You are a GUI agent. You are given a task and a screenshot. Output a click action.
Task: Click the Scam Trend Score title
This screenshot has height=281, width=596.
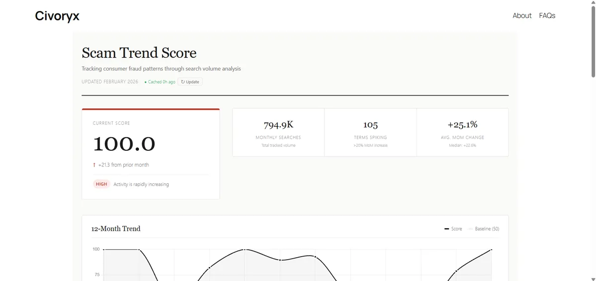click(x=139, y=53)
